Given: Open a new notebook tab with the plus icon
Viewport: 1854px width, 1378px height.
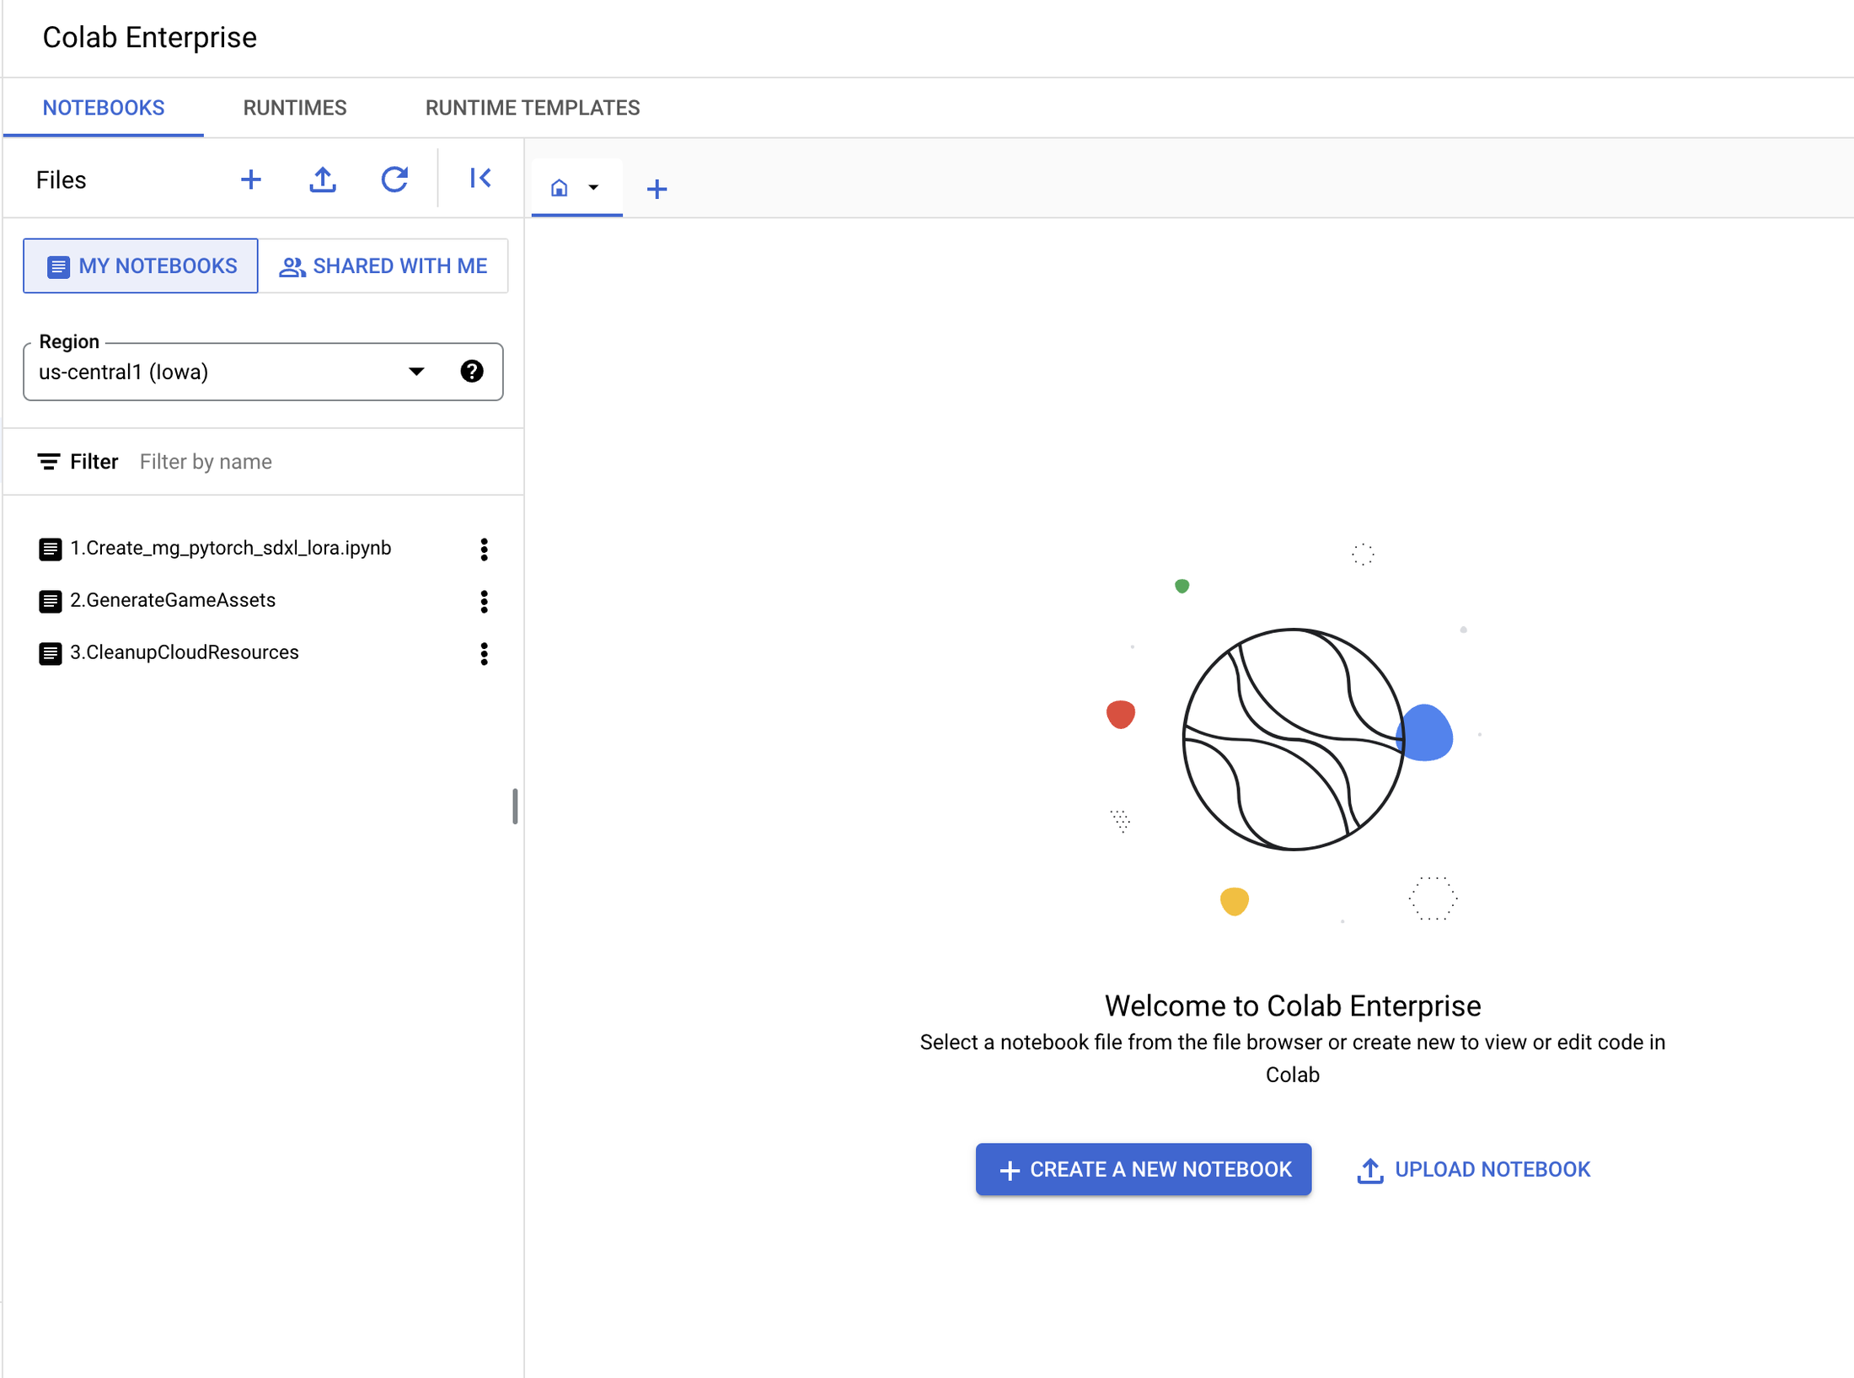Looking at the screenshot, I should point(656,188).
